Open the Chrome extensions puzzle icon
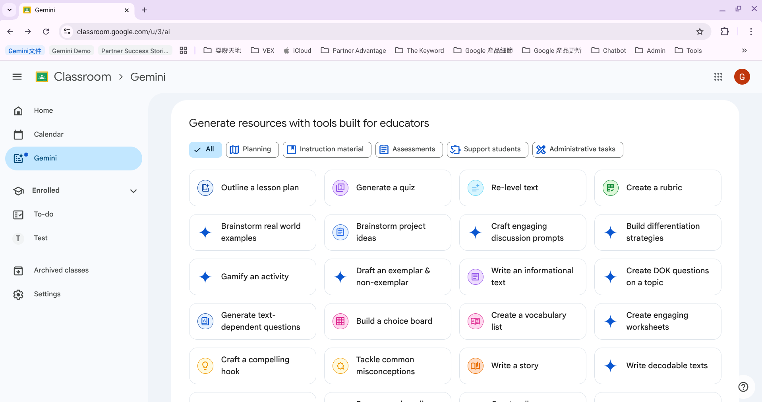 (x=725, y=32)
